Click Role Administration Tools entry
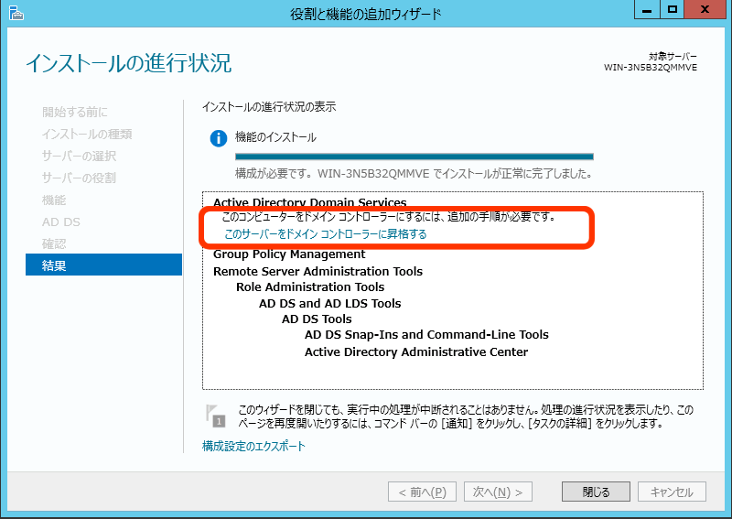Screen dimensions: 732x519 310,287
